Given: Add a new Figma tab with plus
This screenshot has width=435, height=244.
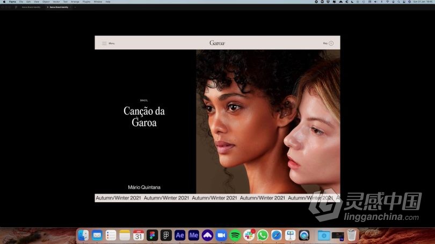Looking at the screenshot, I should click(x=75, y=7).
